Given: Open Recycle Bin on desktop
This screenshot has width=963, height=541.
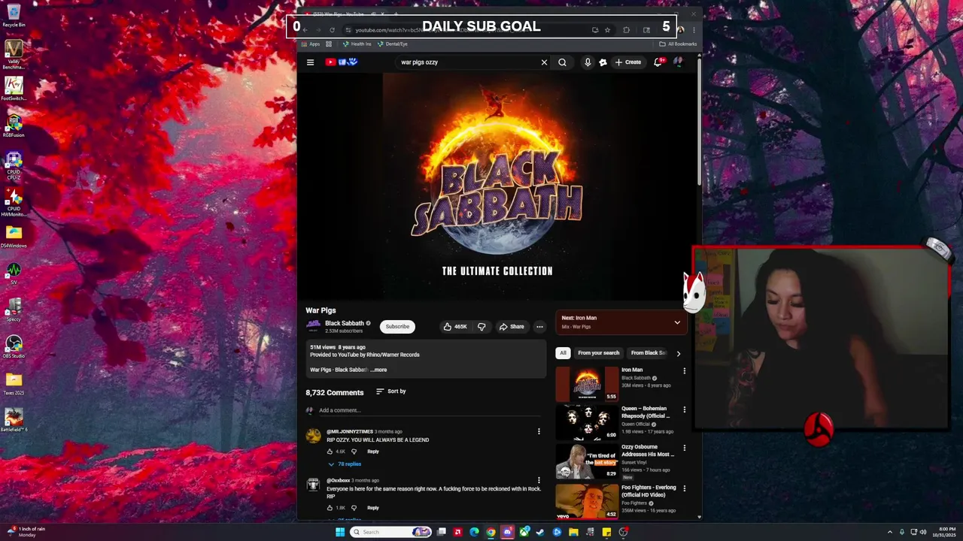Looking at the screenshot, I should coord(14,15).
